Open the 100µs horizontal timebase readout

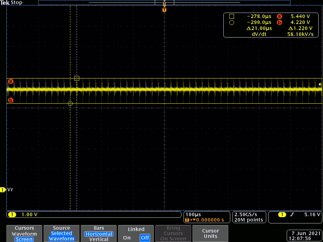point(206,217)
